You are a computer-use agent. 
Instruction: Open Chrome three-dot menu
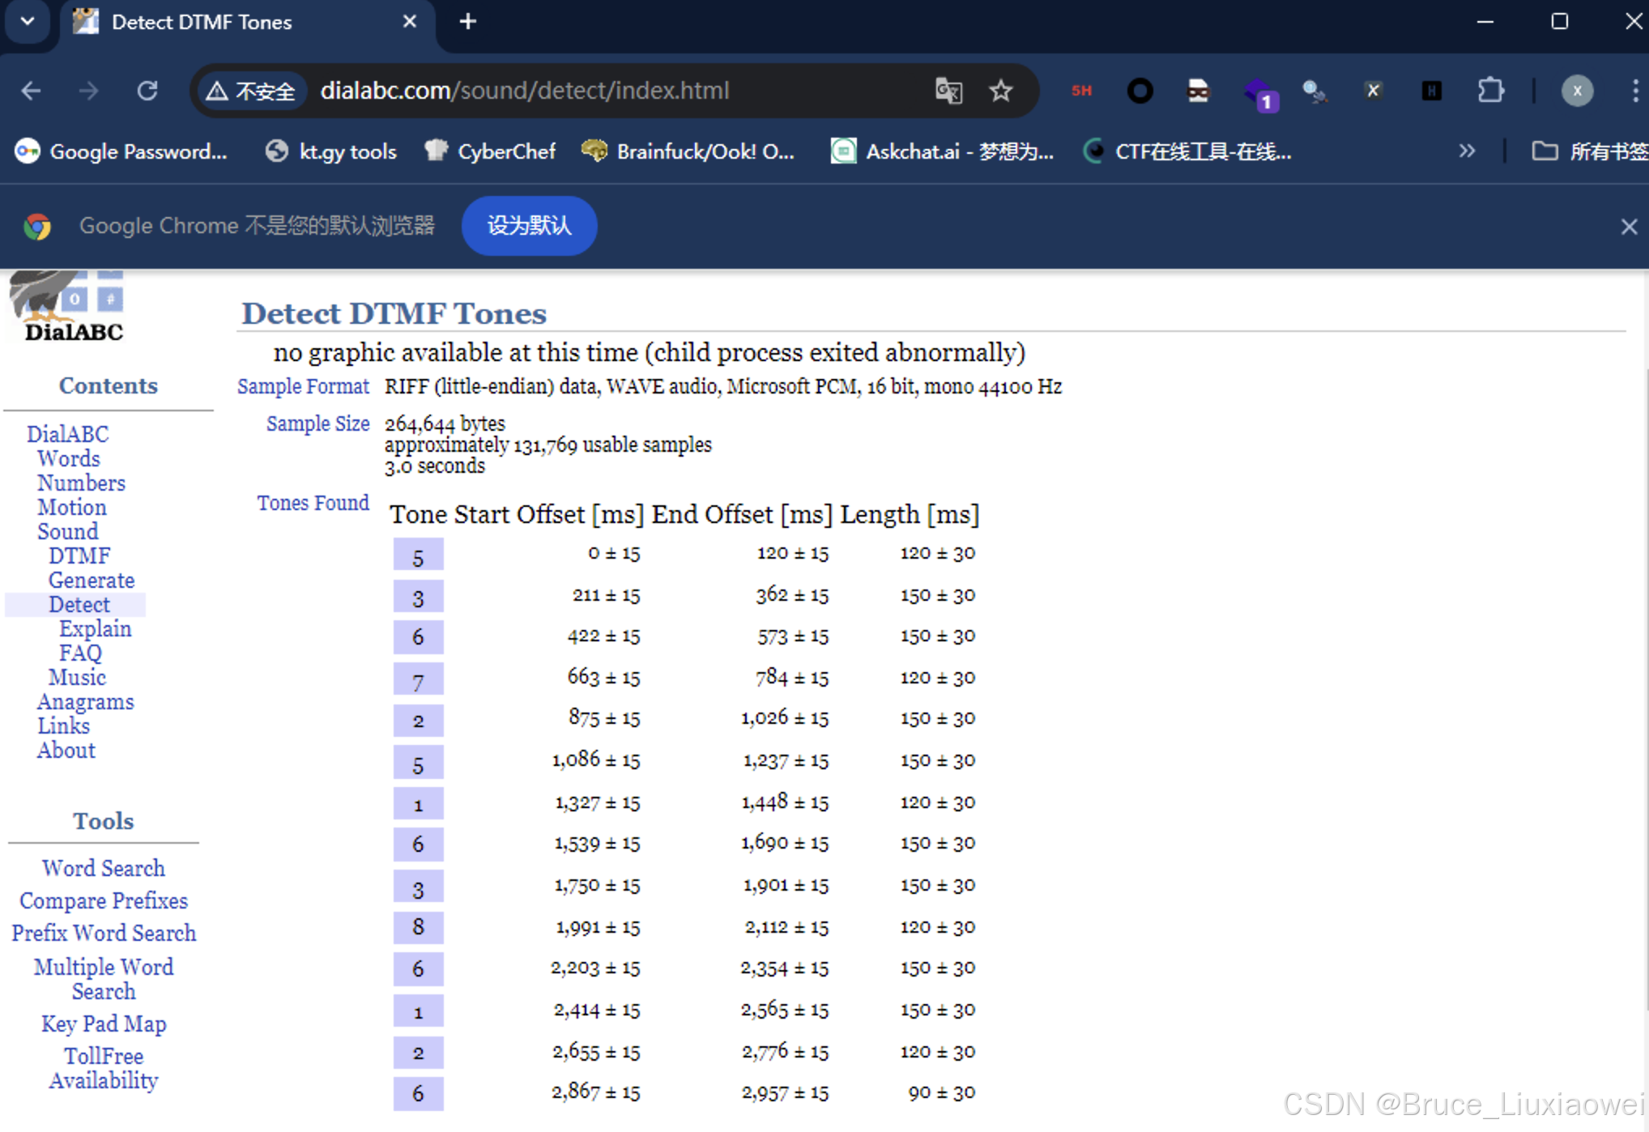click(1635, 91)
